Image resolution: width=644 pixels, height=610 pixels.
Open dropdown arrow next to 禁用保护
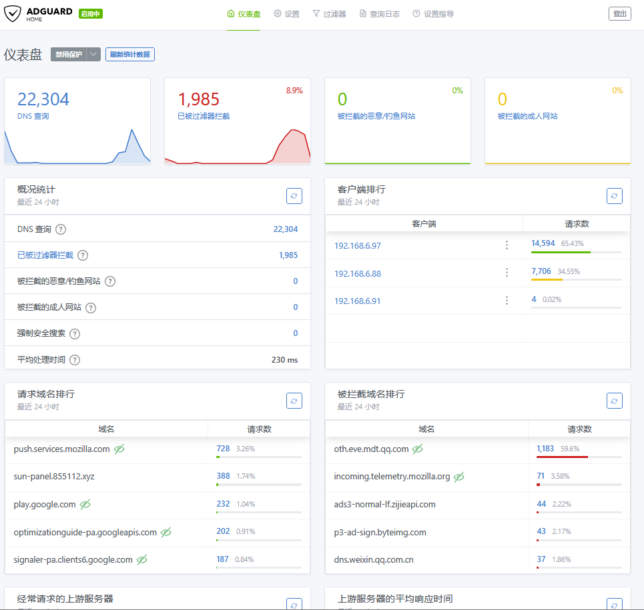tap(93, 55)
